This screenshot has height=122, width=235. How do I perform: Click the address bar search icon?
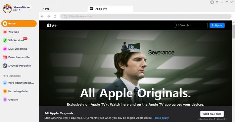(65, 16)
